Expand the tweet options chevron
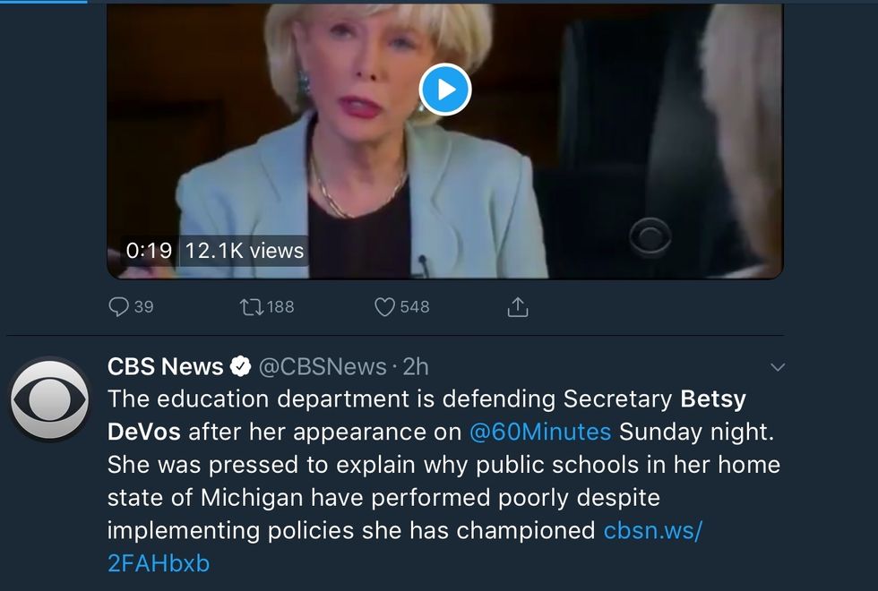878x591 pixels. [x=778, y=367]
